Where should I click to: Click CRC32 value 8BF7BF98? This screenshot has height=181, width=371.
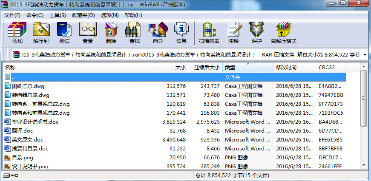pyautogui.click(x=331, y=148)
